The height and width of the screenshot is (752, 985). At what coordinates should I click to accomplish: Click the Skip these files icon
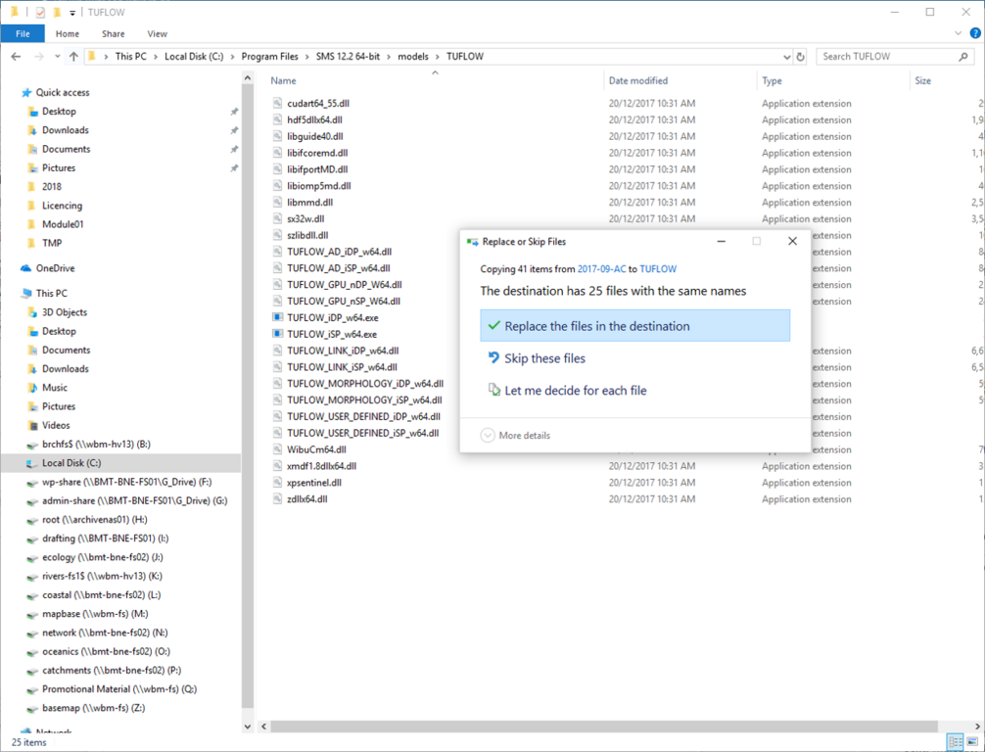click(494, 358)
